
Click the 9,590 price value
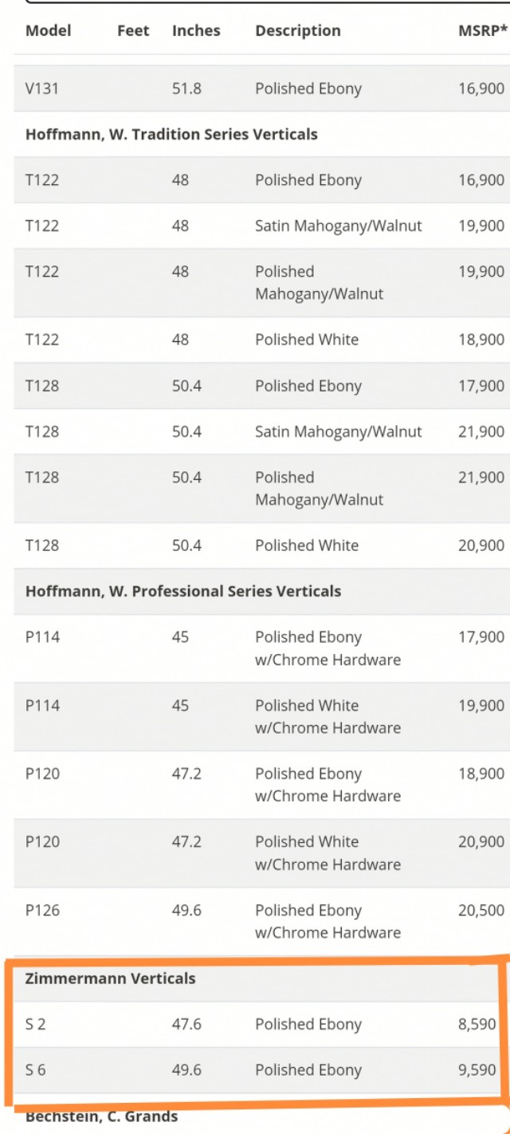tap(477, 1070)
